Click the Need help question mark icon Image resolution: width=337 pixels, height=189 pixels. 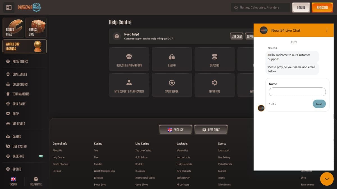(x=117, y=36)
